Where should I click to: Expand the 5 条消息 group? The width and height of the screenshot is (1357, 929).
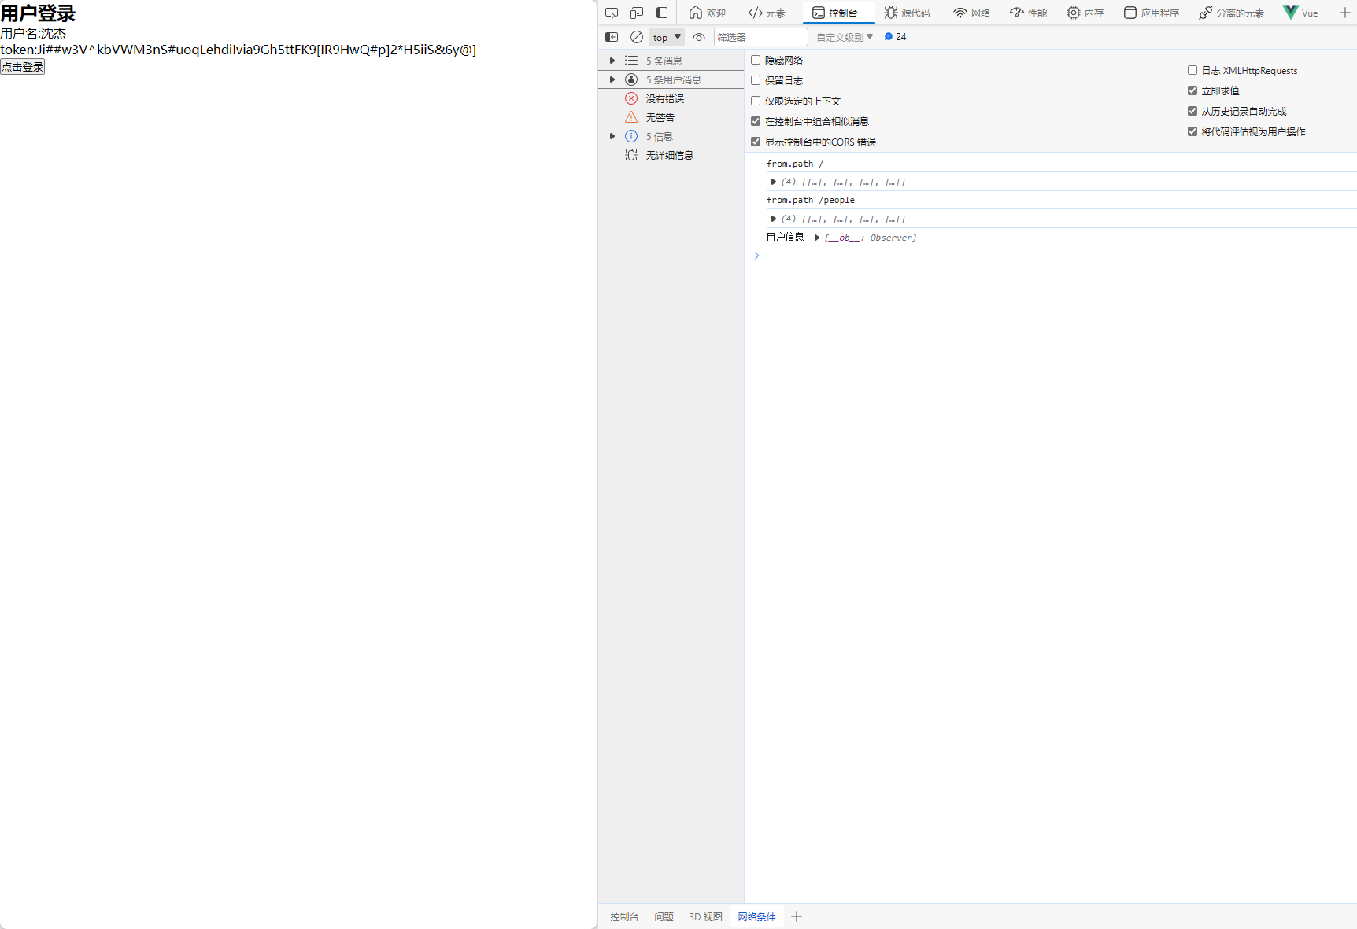pyautogui.click(x=612, y=61)
